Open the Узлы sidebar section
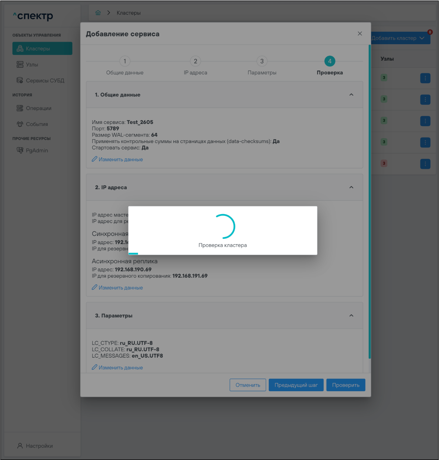This screenshot has width=439, height=460. (x=32, y=65)
